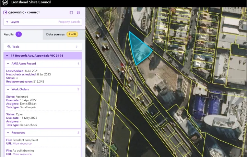This screenshot has width=247, height=157.
Task: Open View resource link for Resident complaint
Action: [22, 144]
